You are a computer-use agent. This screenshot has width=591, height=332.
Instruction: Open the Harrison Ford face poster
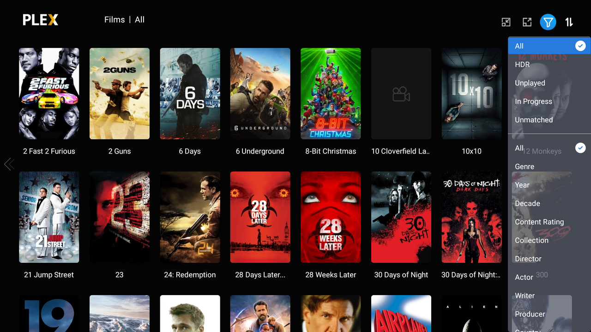tap(331, 314)
